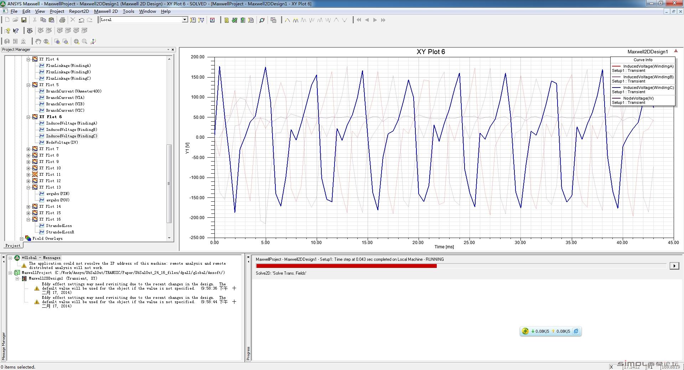Viewport: 684px width, 370px height.
Task: Collapse Maxwell2DDesign1 (Transient, XY) messages node
Action: point(17,279)
